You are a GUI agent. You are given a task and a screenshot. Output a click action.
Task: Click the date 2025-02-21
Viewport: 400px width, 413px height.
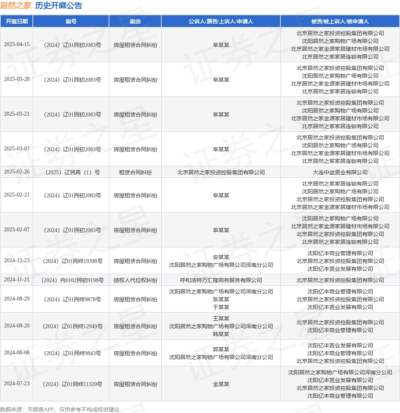16,195
